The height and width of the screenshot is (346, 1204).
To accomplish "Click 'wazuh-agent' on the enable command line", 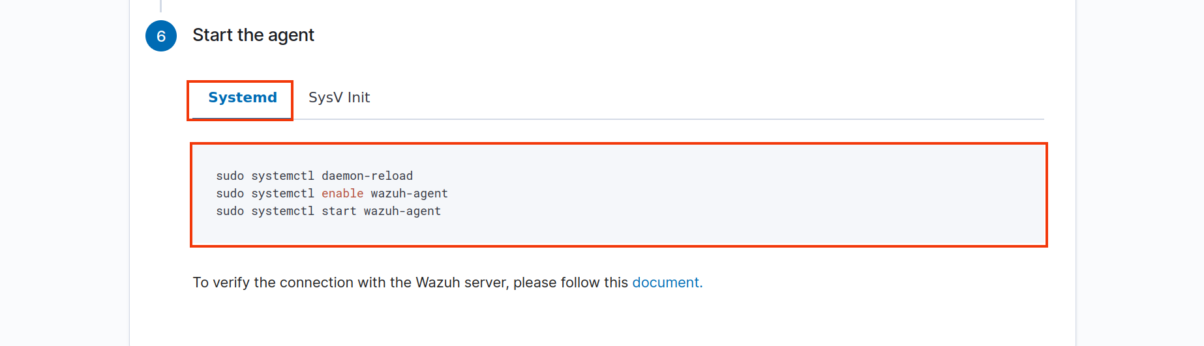I will point(409,194).
